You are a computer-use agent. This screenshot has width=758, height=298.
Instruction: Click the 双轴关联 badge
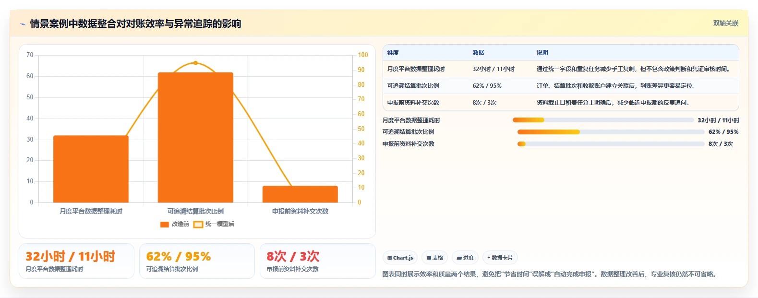[725, 23]
